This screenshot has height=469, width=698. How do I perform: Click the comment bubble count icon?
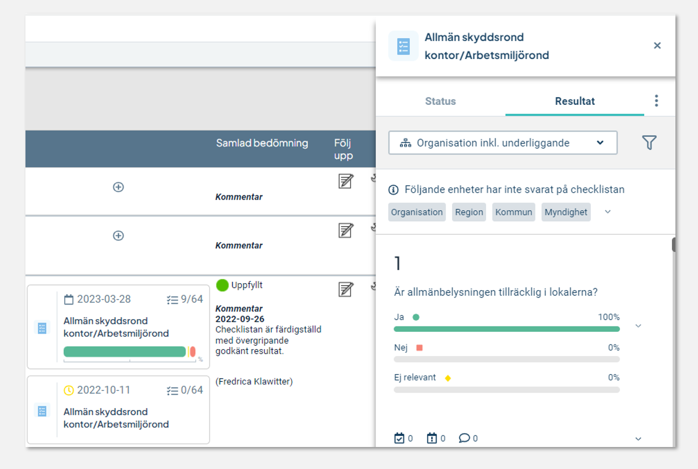[464, 438]
